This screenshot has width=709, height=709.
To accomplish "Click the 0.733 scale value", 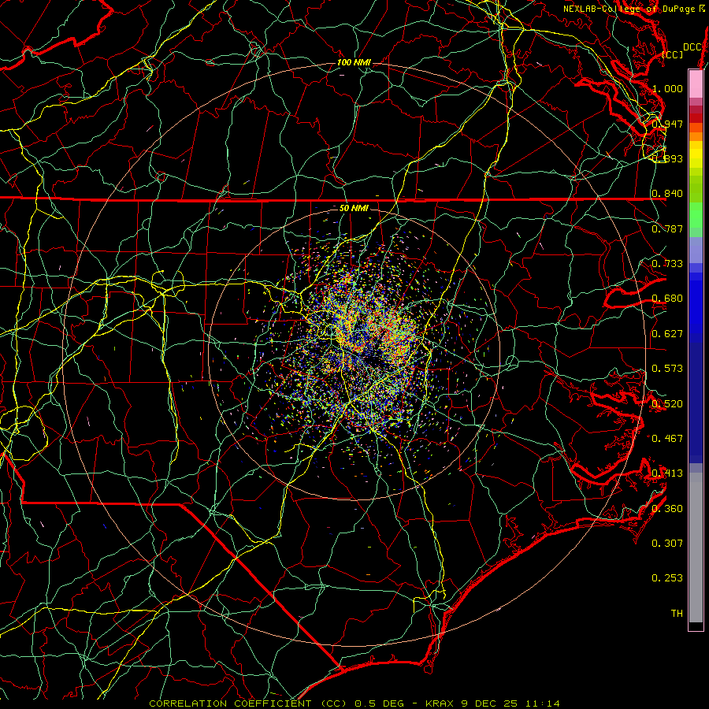I will click(x=668, y=264).
